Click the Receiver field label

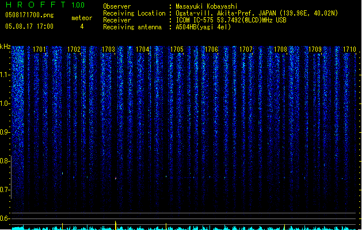click(x=117, y=20)
